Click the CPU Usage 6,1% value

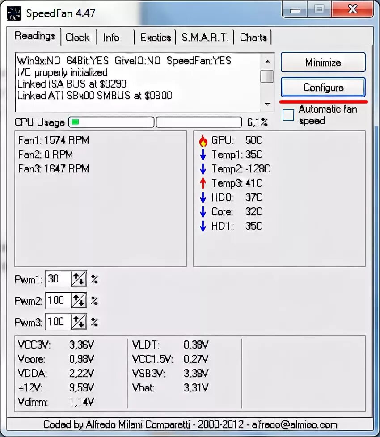coord(258,122)
